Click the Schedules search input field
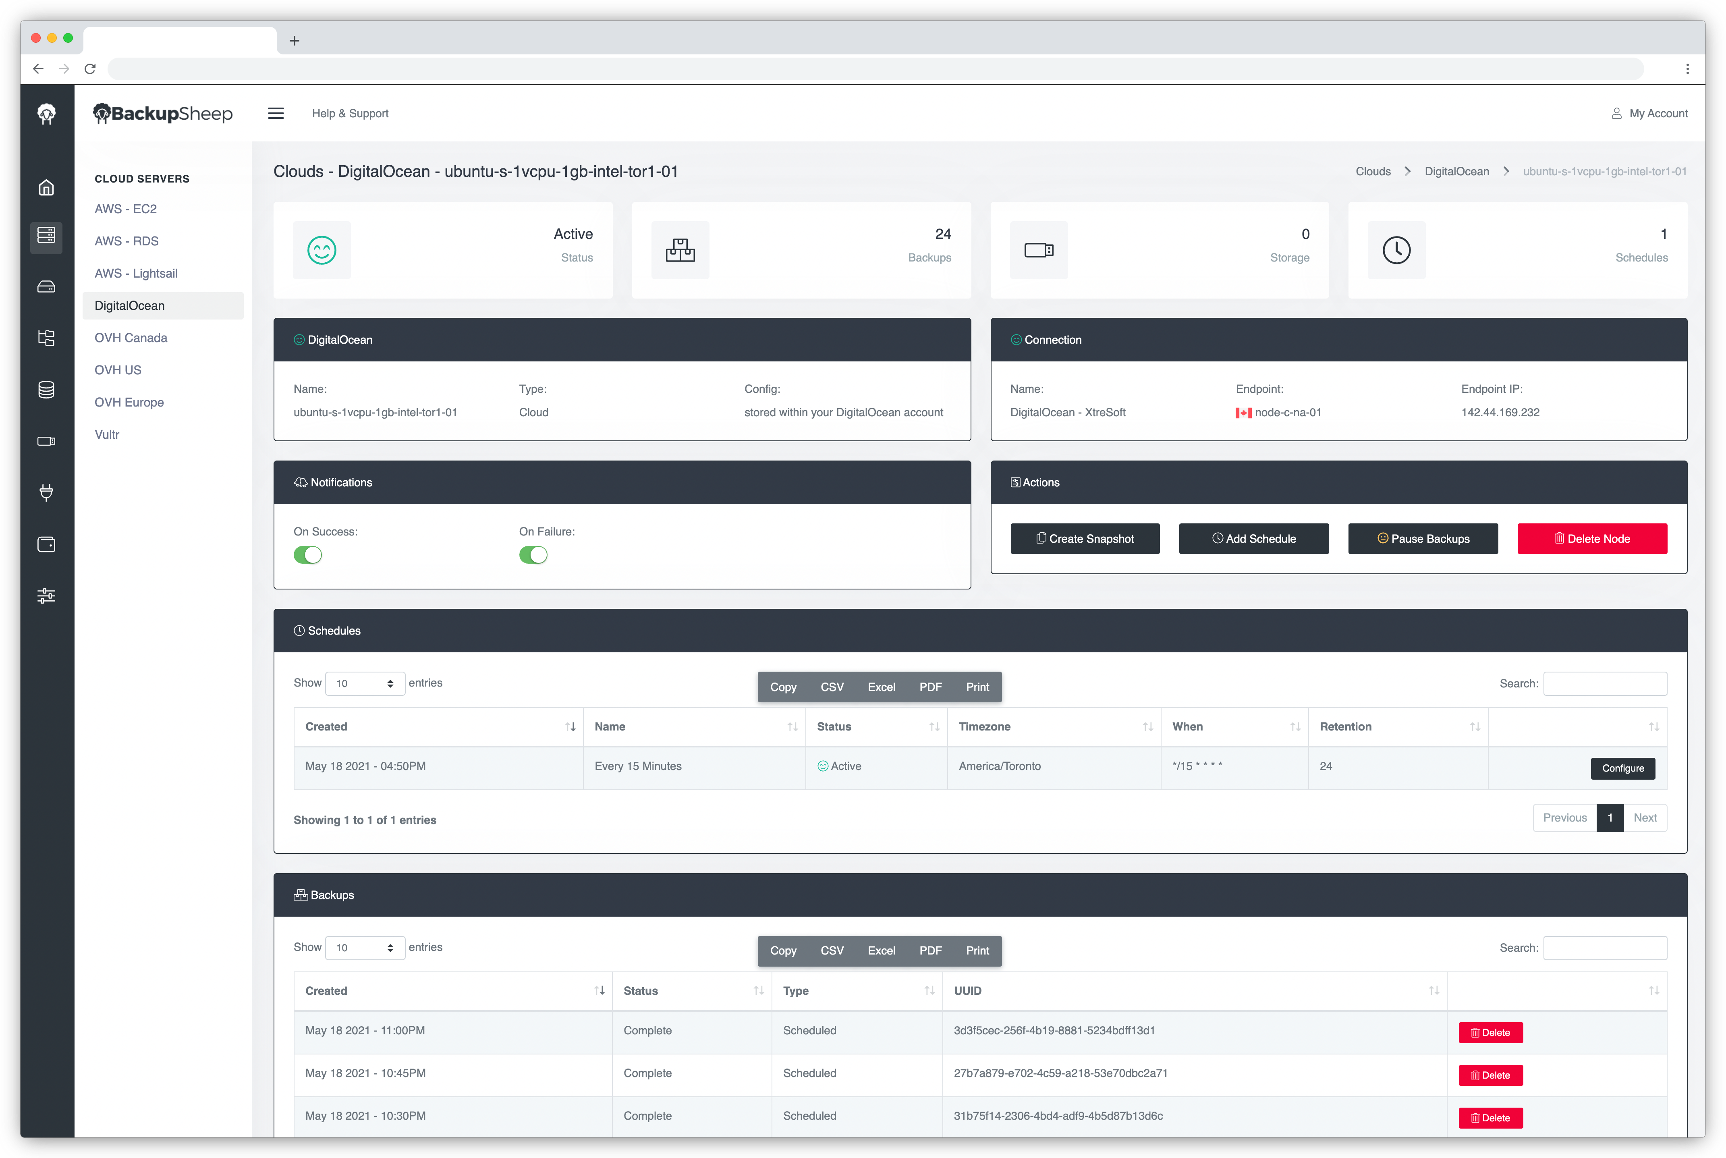This screenshot has width=1726, height=1158. [x=1604, y=683]
